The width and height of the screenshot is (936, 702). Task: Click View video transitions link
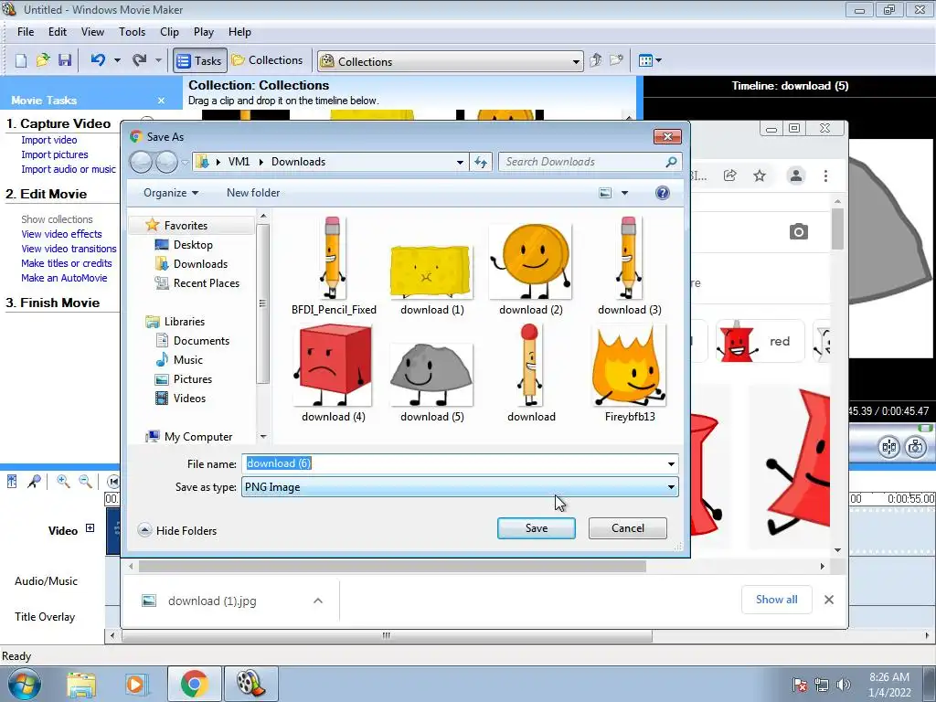(x=69, y=249)
